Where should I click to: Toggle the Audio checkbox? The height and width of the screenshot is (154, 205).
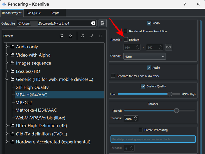(x=149, y=68)
